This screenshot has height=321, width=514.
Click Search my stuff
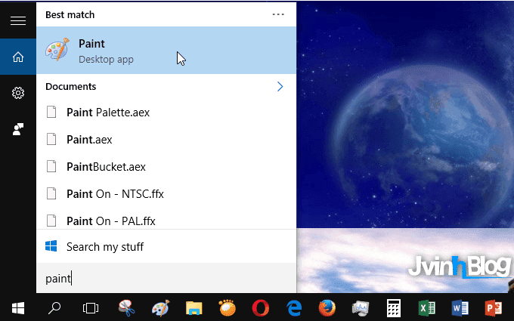166,246
